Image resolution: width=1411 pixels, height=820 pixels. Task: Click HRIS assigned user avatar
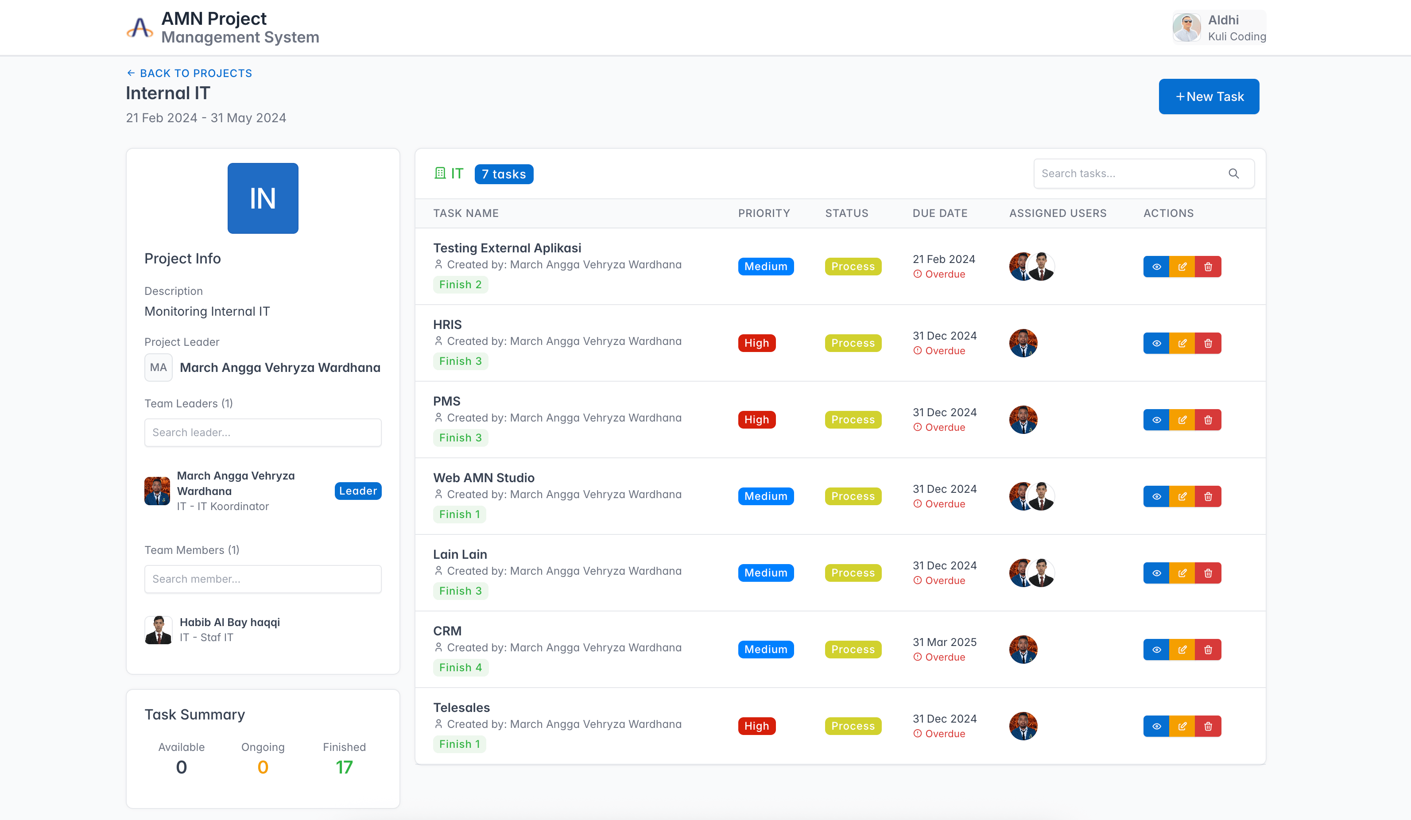1023,343
